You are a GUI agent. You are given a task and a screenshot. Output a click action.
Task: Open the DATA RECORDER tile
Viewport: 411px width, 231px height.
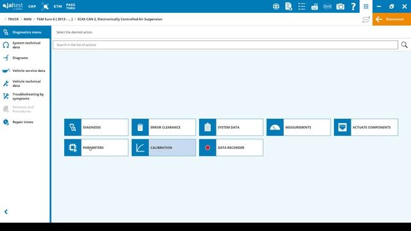click(x=231, y=148)
